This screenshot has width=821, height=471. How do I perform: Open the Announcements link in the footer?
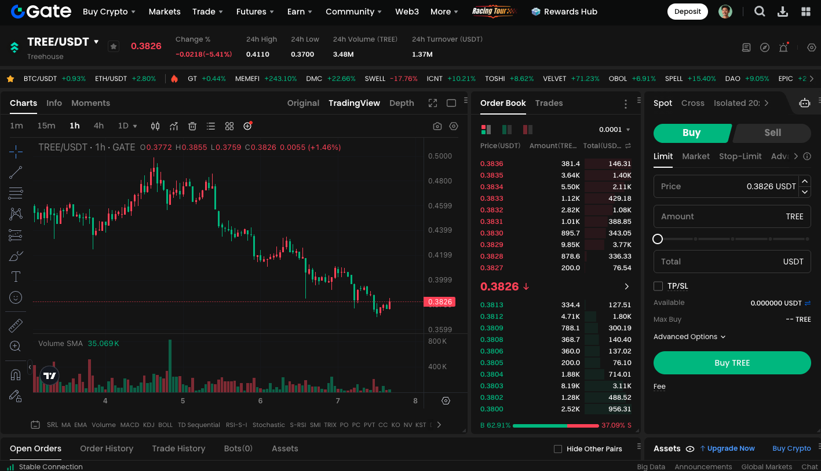[703, 466]
